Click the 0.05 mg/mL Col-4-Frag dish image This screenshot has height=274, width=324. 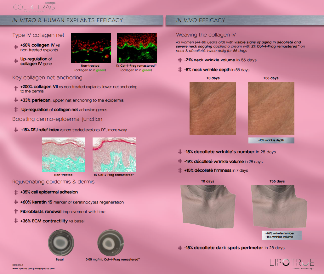coord(111,243)
